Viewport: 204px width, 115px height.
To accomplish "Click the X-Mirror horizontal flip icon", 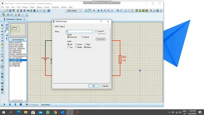I will point(6,35).
